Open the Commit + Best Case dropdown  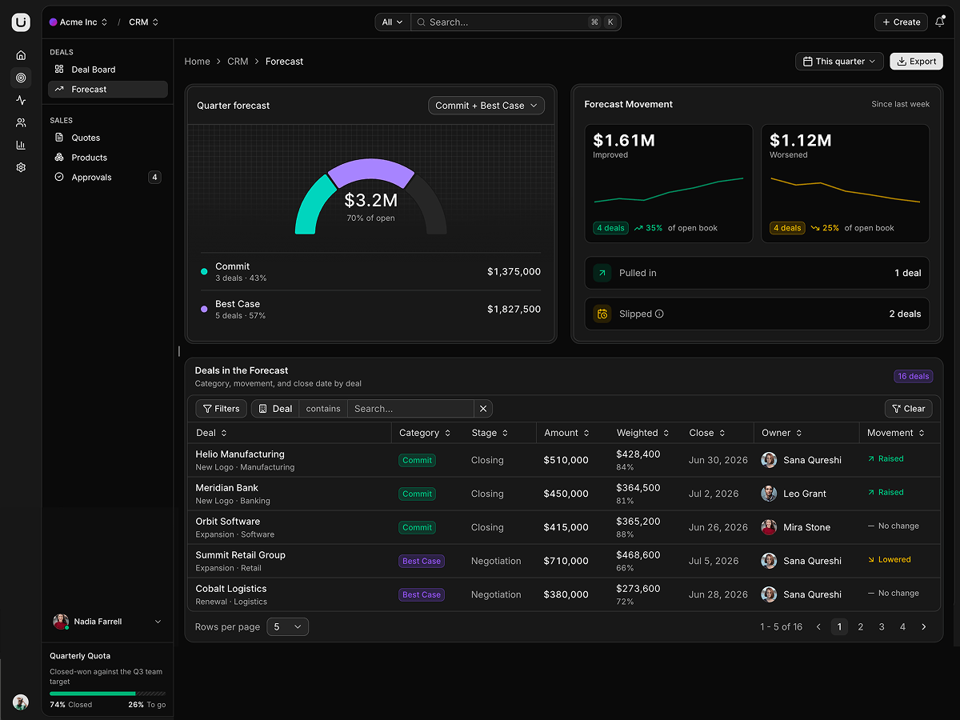(x=486, y=106)
